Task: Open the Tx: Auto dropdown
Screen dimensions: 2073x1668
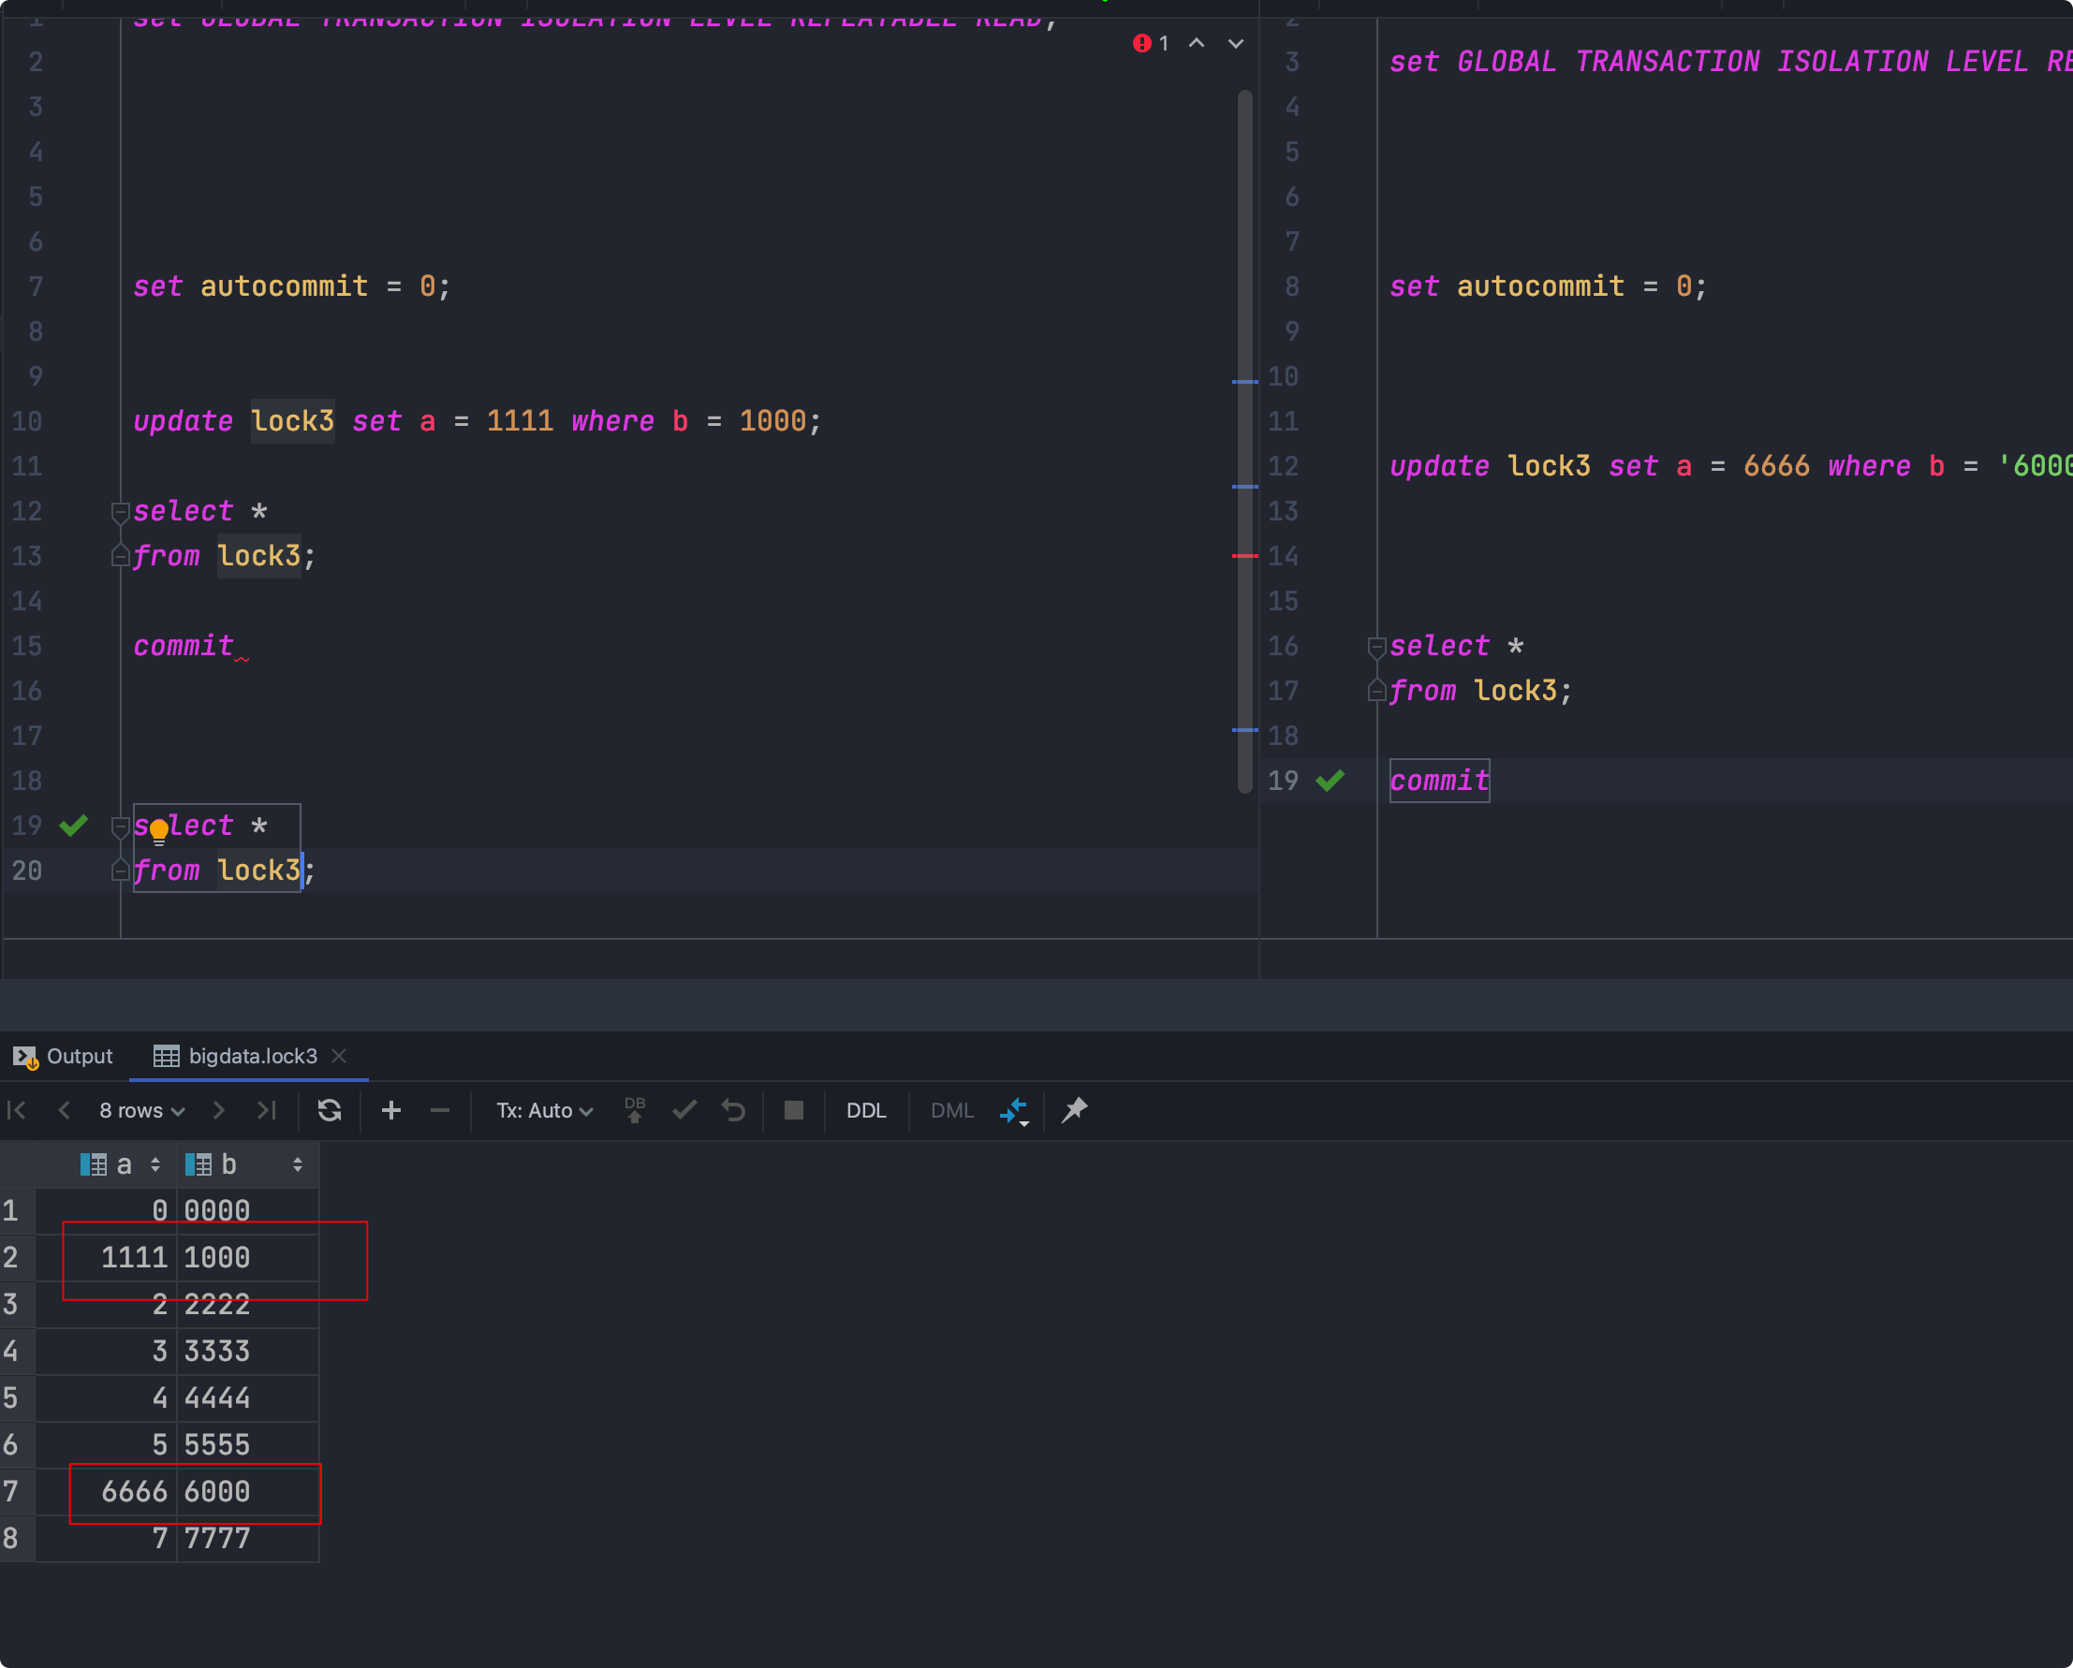Action: coord(544,1110)
